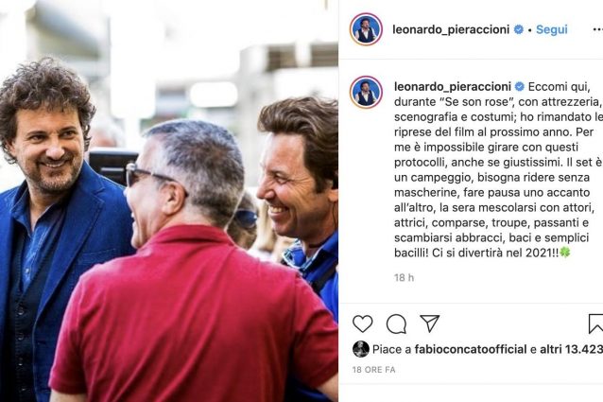
Task: Click the caption text about Se son rose
Action: (498, 169)
